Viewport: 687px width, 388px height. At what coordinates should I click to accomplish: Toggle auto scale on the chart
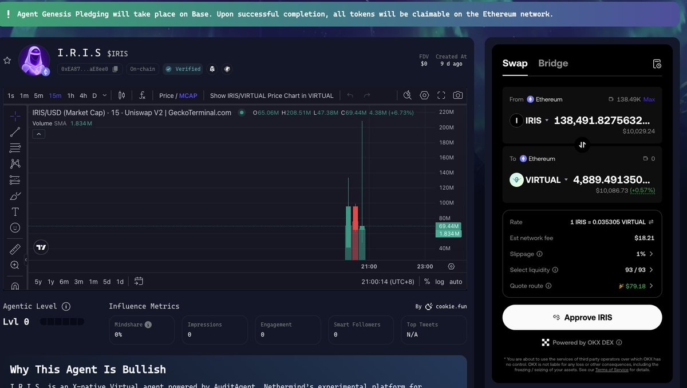(456, 282)
